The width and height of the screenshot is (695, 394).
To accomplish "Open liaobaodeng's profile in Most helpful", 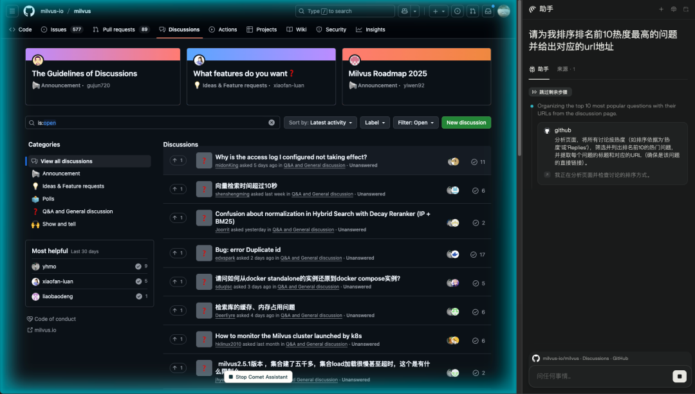I will click(58, 296).
